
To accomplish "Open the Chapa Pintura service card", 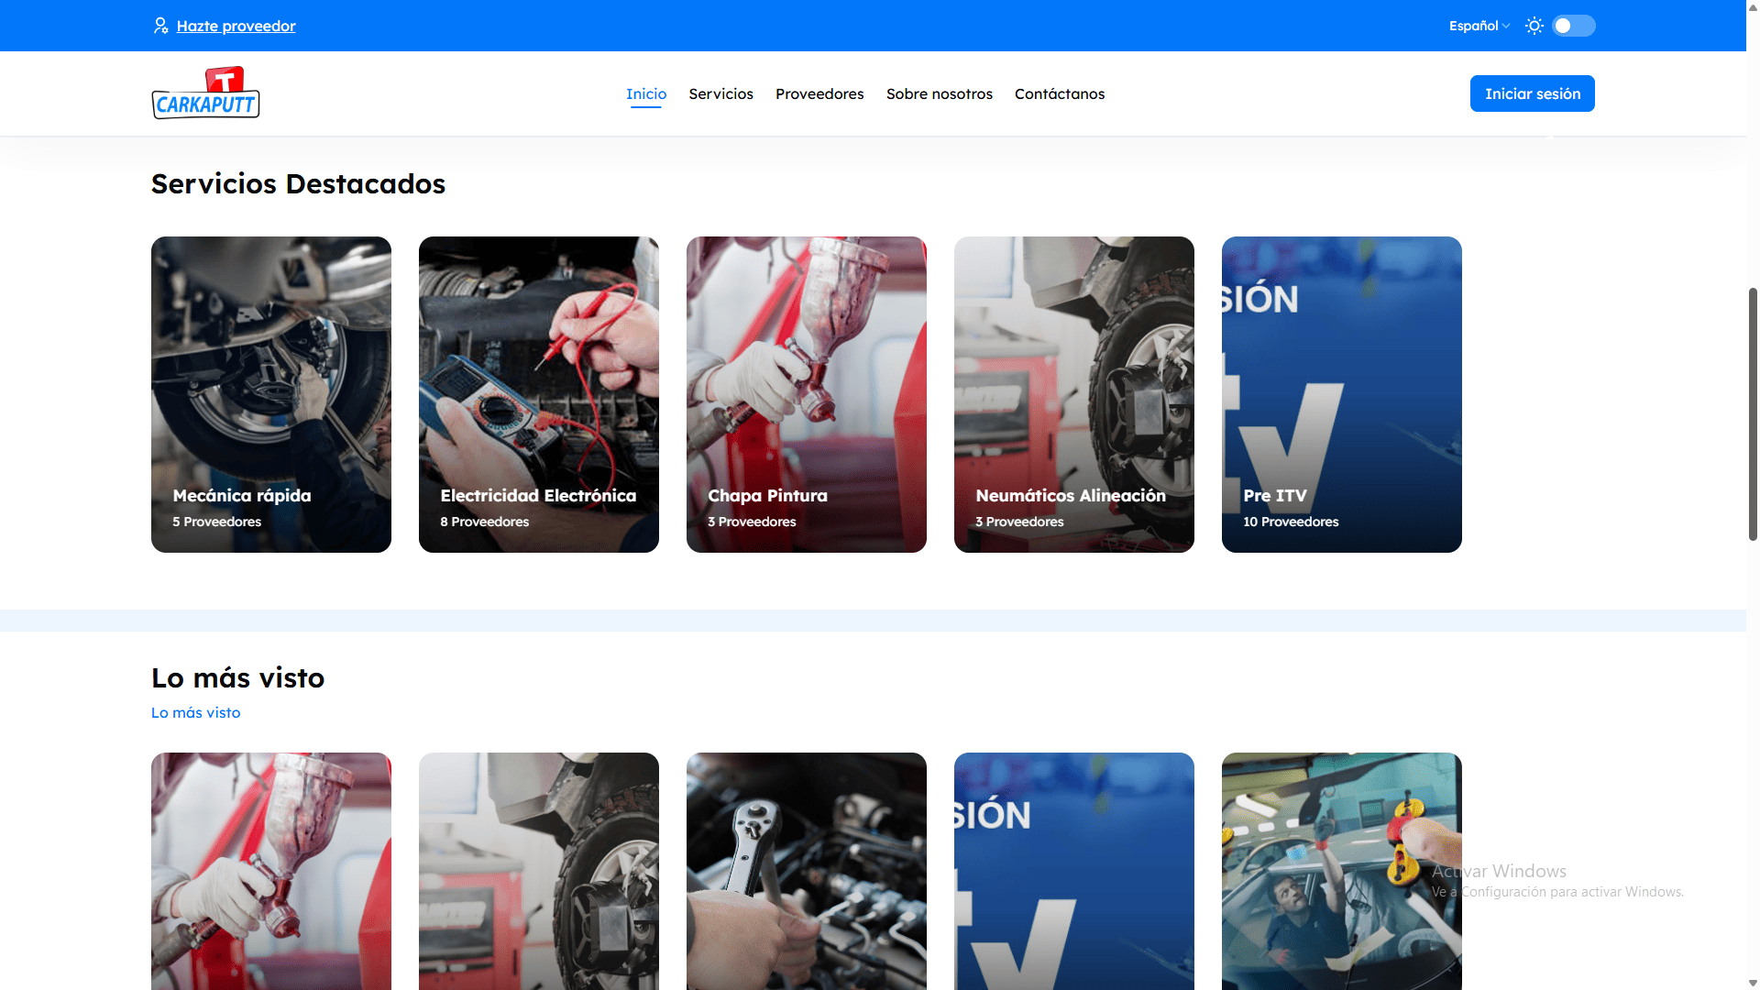I will tap(807, 394).
